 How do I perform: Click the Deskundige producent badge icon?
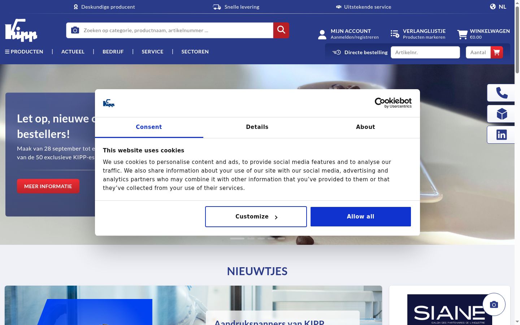[x=76, y=7]
